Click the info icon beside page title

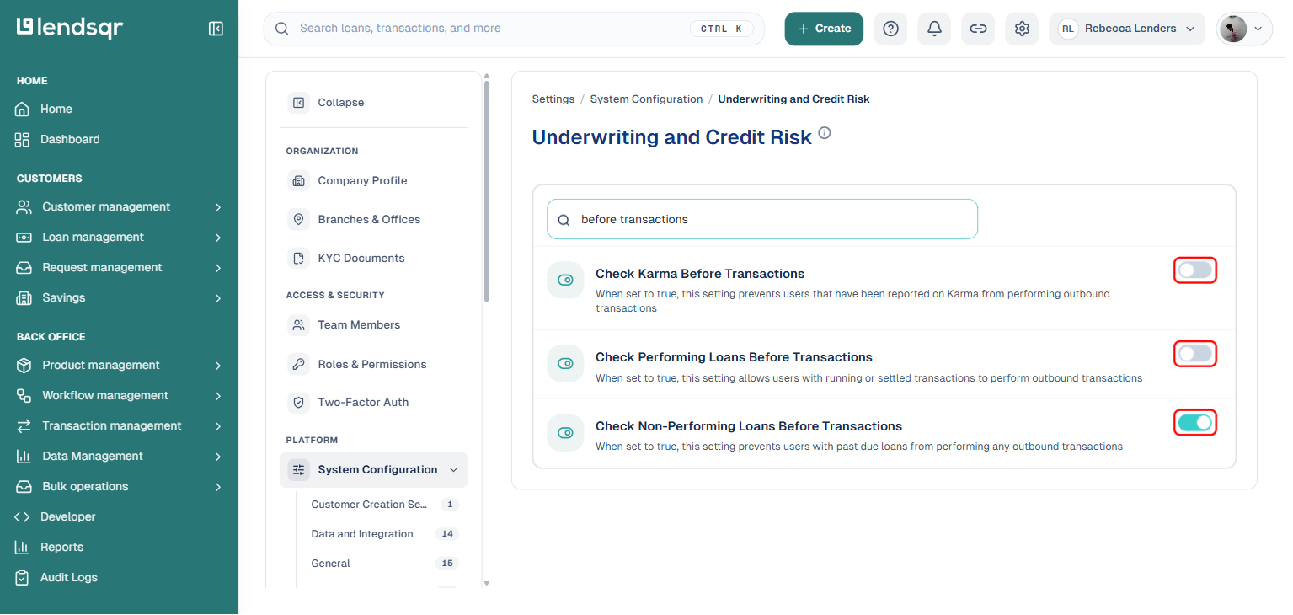tap(825, 133)
